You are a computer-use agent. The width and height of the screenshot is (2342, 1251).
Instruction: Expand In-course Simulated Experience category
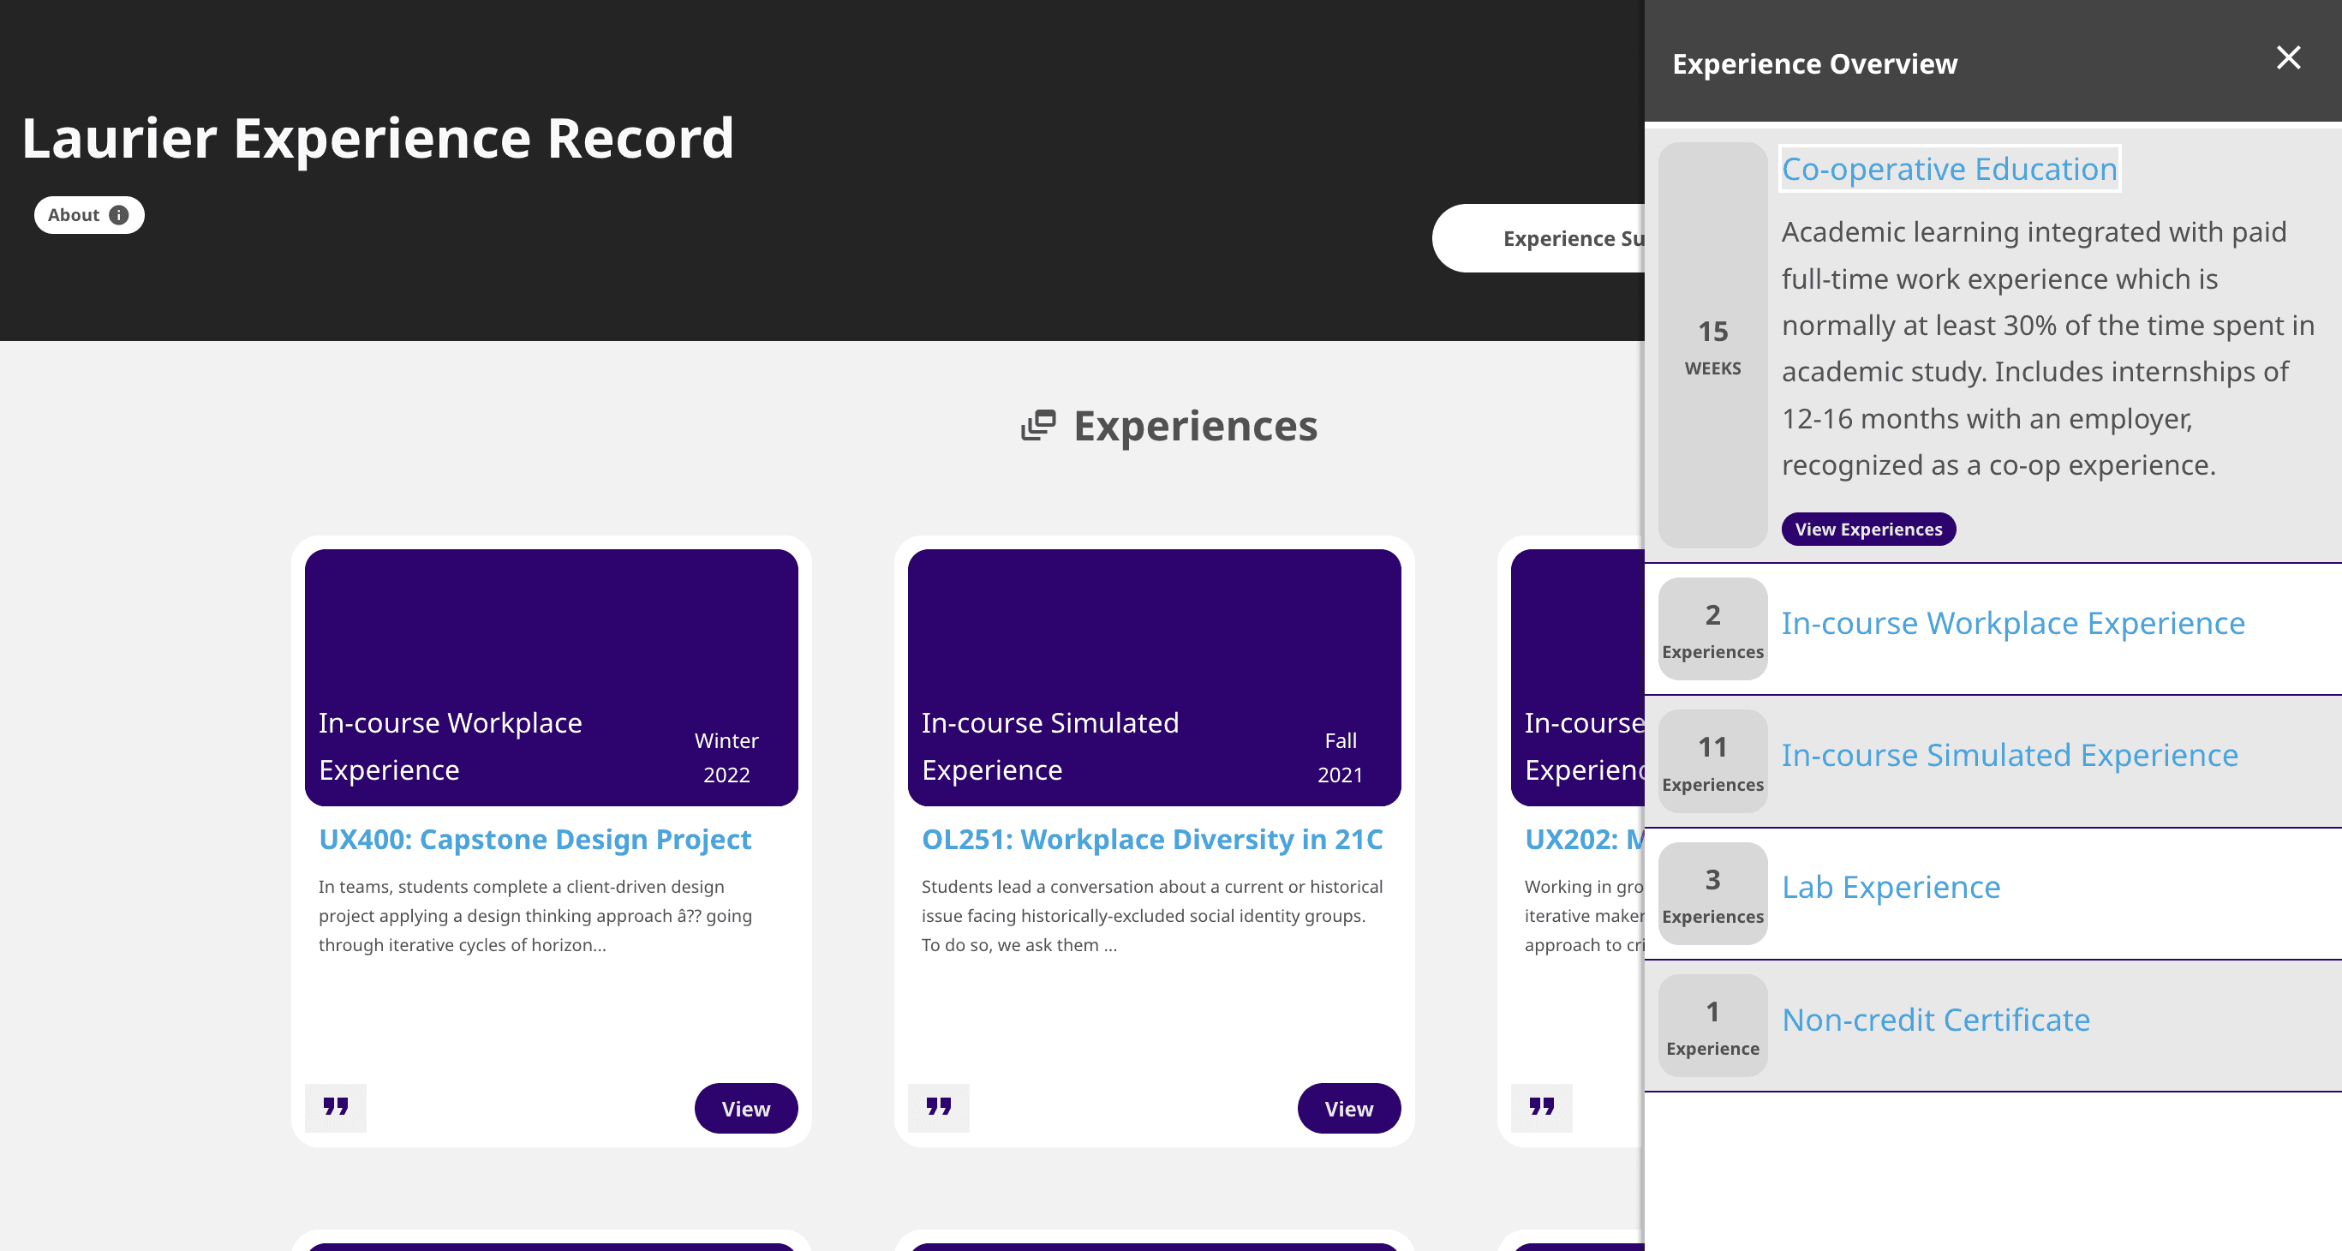[2010, 756]
